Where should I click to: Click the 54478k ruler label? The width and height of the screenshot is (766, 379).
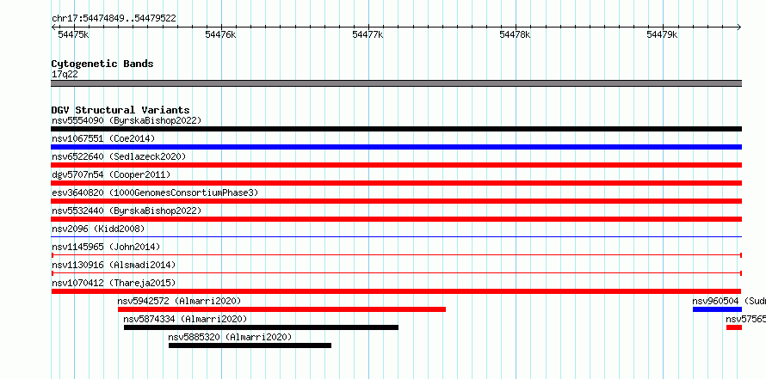point(515,34)
